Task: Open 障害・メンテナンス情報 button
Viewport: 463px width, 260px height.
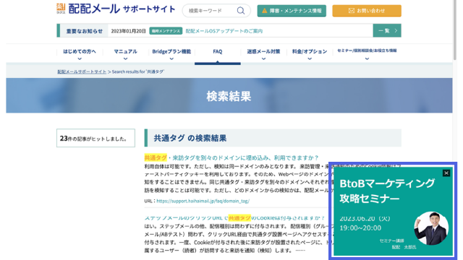Action: [x=292, y=11]
